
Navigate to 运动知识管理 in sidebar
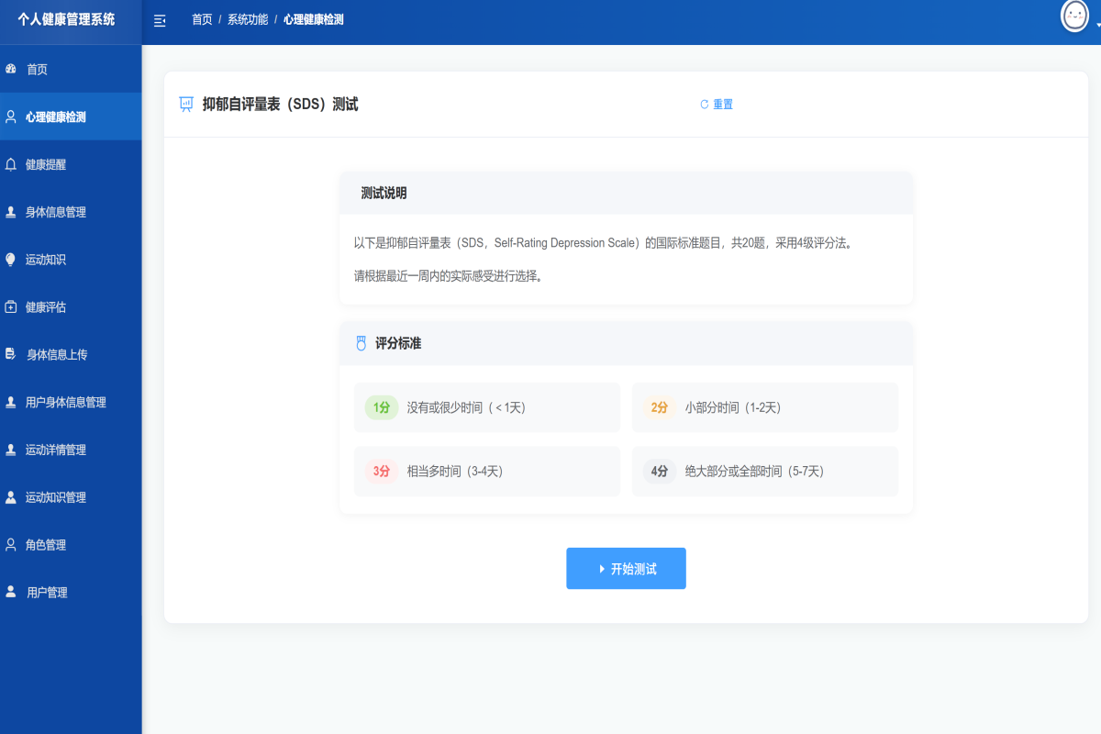(x=55, y=496)
